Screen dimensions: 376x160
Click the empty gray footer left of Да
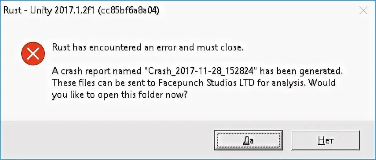(105, 140)
